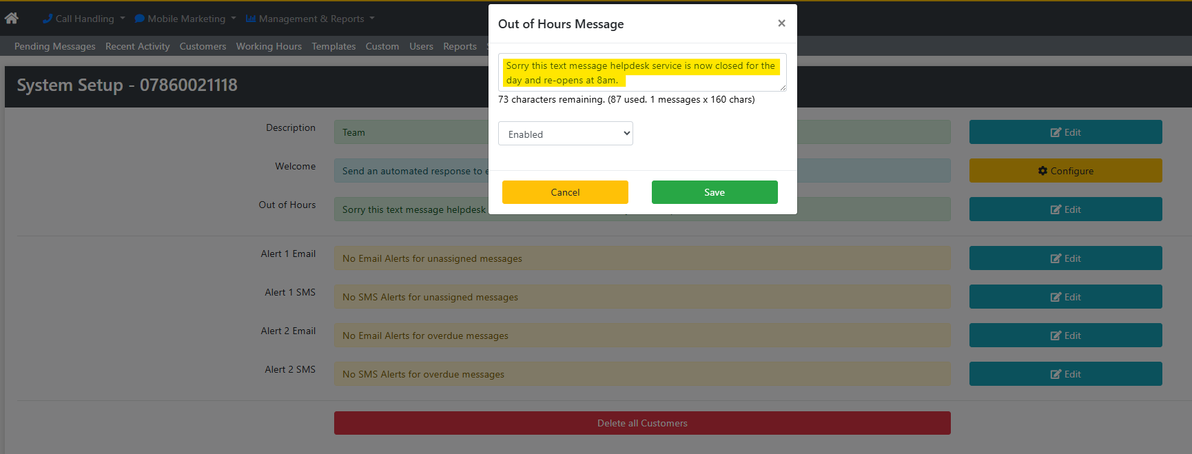Image resolution: width=1192 pixels, height=454 pixels.
Task: Edit the Alert 2 SMS setting
Action: [x=1065, y=374]
